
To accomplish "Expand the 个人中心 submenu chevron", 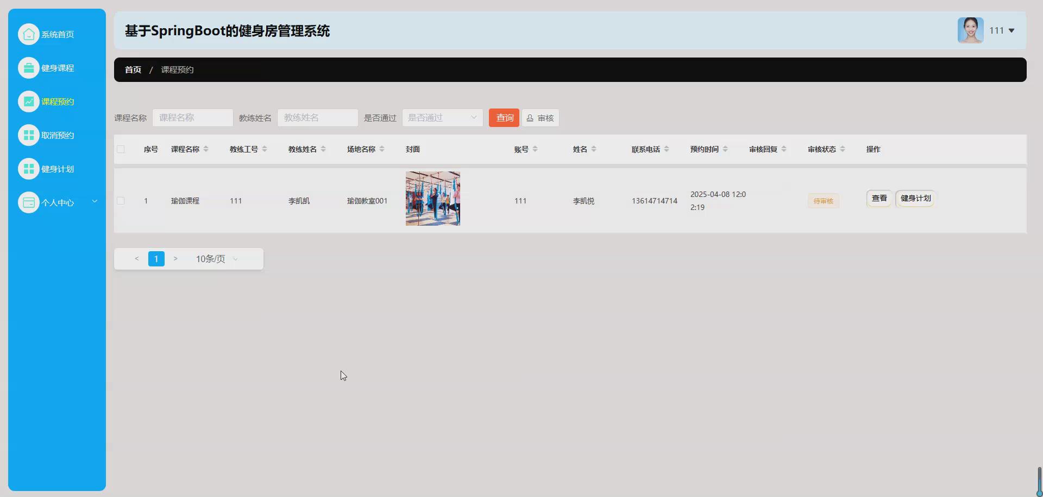I will click(95, 201).
